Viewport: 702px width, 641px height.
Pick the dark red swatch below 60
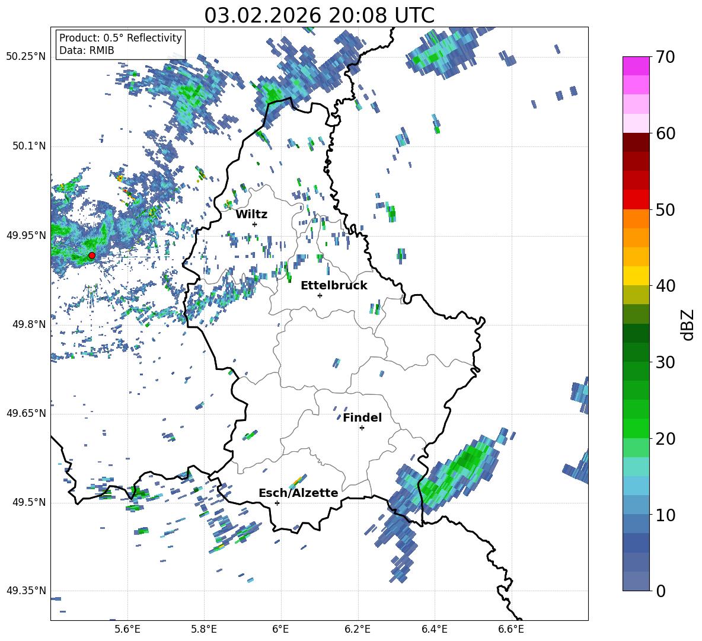point(636,142)
